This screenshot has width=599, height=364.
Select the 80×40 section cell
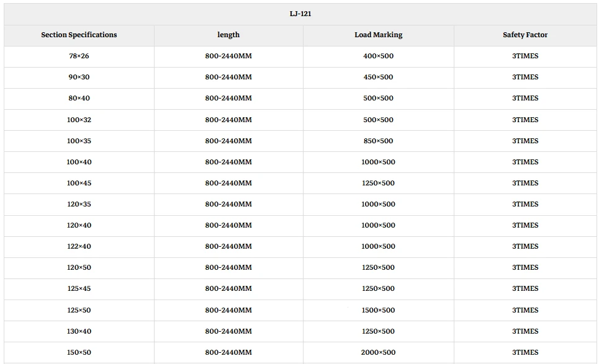point(79,98)
